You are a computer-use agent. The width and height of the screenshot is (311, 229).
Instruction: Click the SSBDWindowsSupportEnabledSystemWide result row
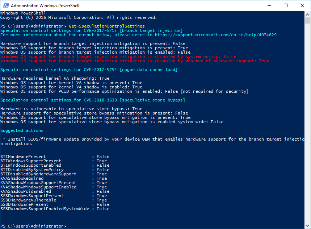(55, 209)
